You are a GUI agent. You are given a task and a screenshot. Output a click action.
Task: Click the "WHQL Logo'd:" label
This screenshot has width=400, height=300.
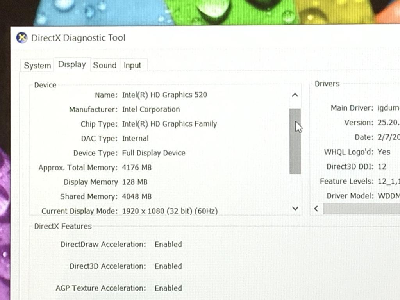click(x=349, y=152)
